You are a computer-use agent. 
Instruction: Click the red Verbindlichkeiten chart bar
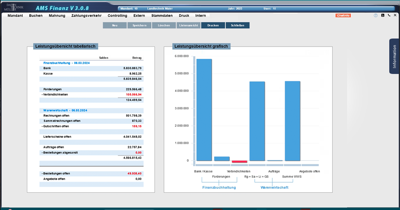coord(239,162)
